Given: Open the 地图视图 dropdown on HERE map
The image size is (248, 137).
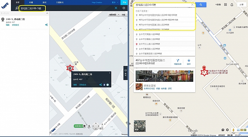Looking at the screenshot, I should pos(114,14).
